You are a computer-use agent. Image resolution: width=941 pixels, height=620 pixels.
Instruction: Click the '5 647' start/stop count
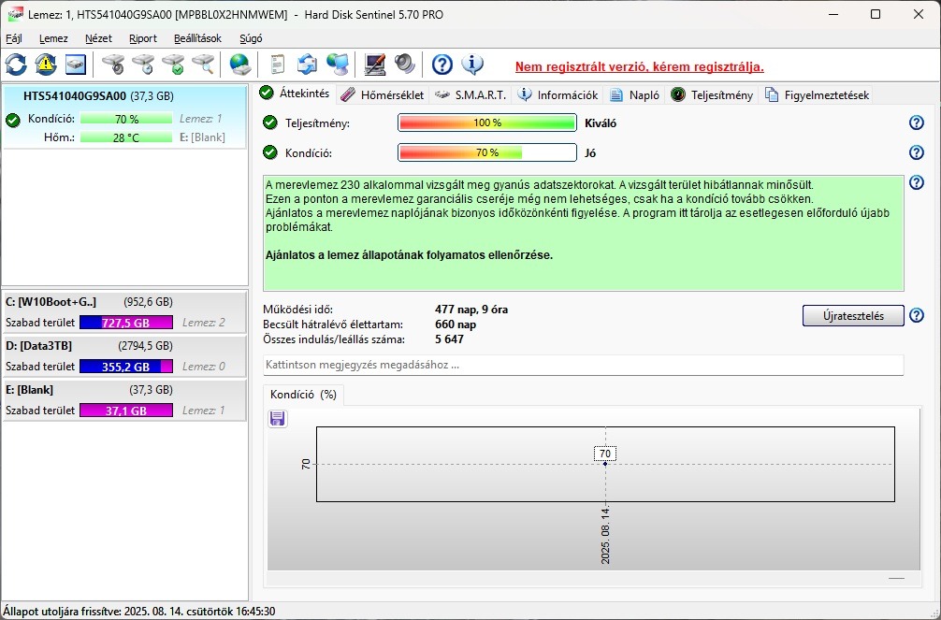coord(449,339)
